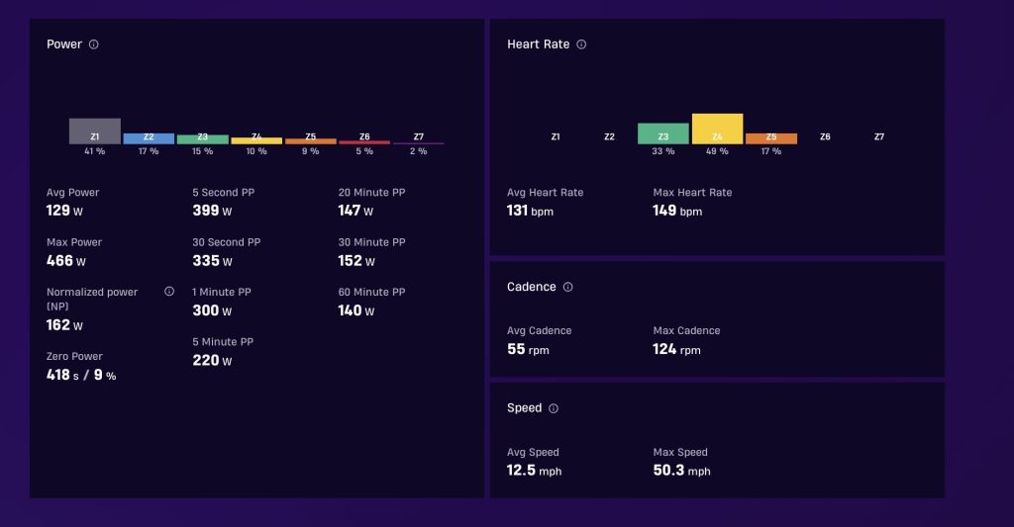Image resolution: width=1014 pixels, height=527 pixels.
Task: Select the yellow Z4 heart rate bar
Action: click(x=717, y=130)
